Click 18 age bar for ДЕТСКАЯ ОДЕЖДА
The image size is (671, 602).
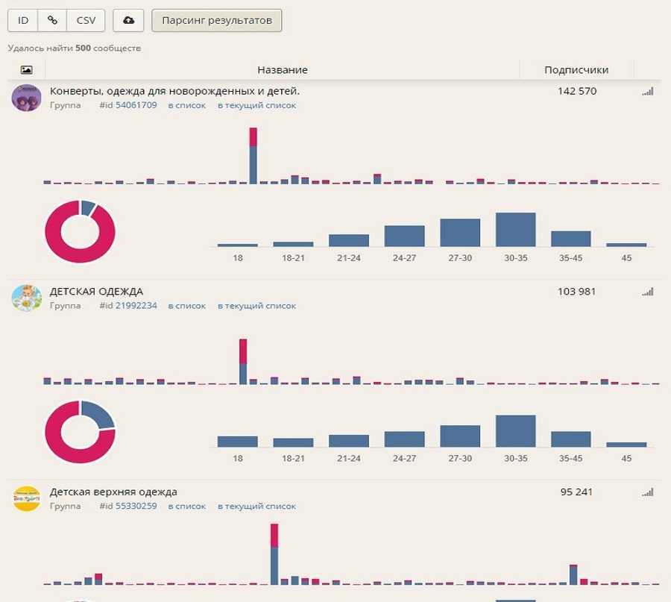[238, 442]
